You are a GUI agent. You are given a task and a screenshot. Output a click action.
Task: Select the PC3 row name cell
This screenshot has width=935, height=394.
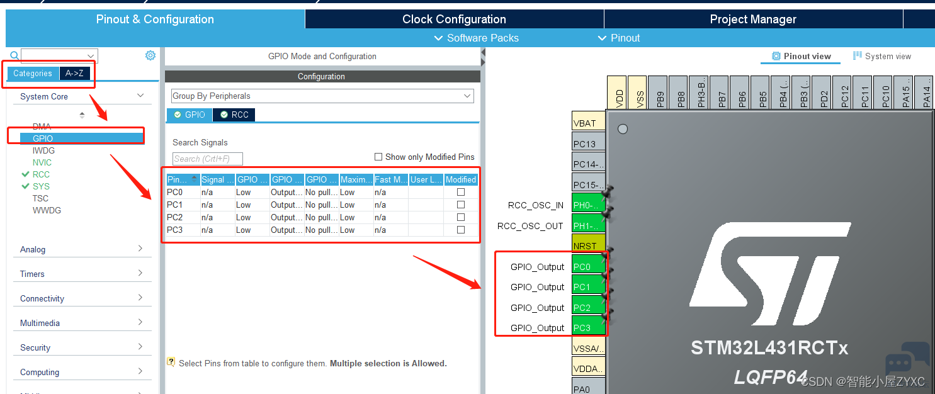tap(183, 230)
